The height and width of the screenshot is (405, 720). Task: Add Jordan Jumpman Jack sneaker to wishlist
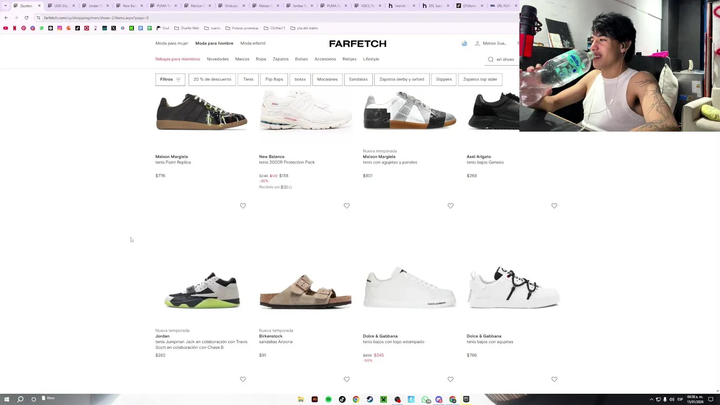click(243, 206)
